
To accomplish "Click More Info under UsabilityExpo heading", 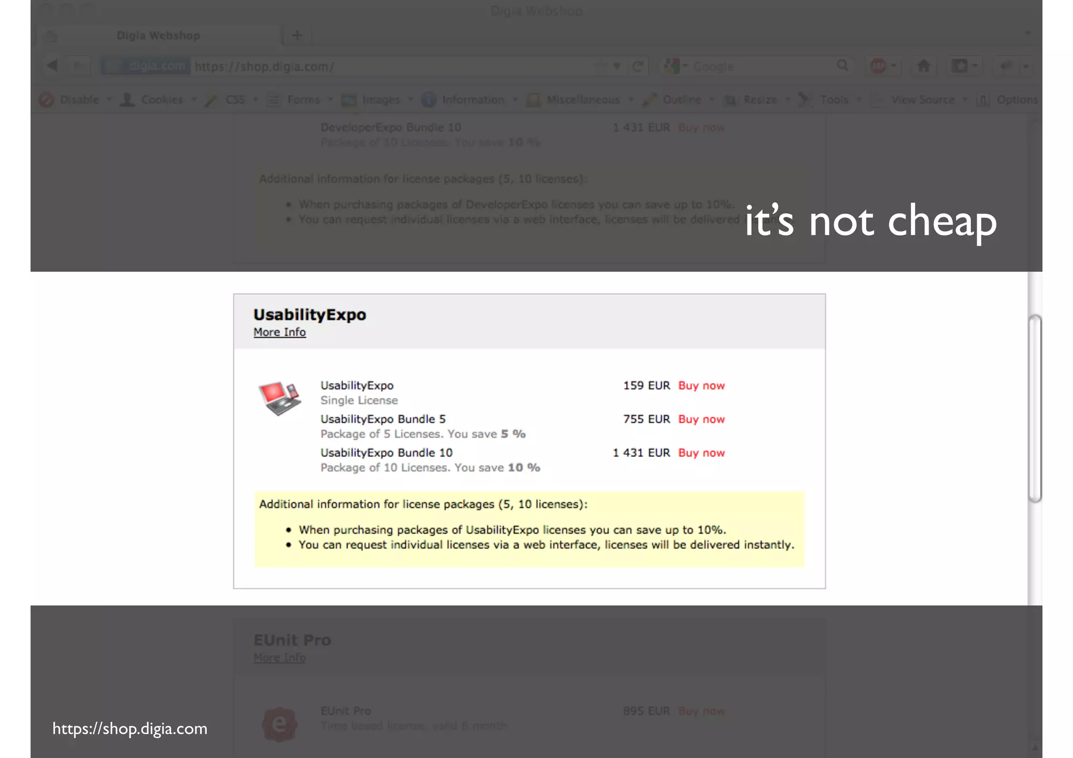I will pyautogui.click(x=279, y=332).
